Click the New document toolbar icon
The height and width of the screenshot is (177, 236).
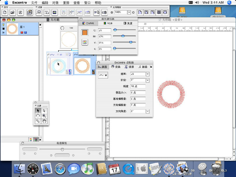5,12
